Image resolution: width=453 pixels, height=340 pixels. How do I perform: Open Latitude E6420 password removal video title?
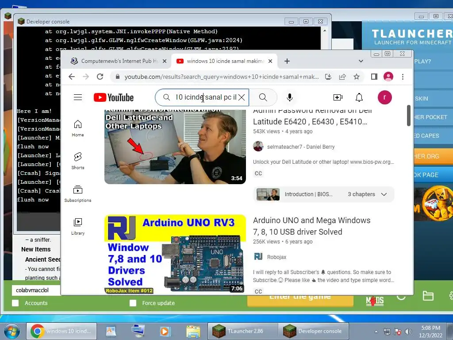(312, 116)
